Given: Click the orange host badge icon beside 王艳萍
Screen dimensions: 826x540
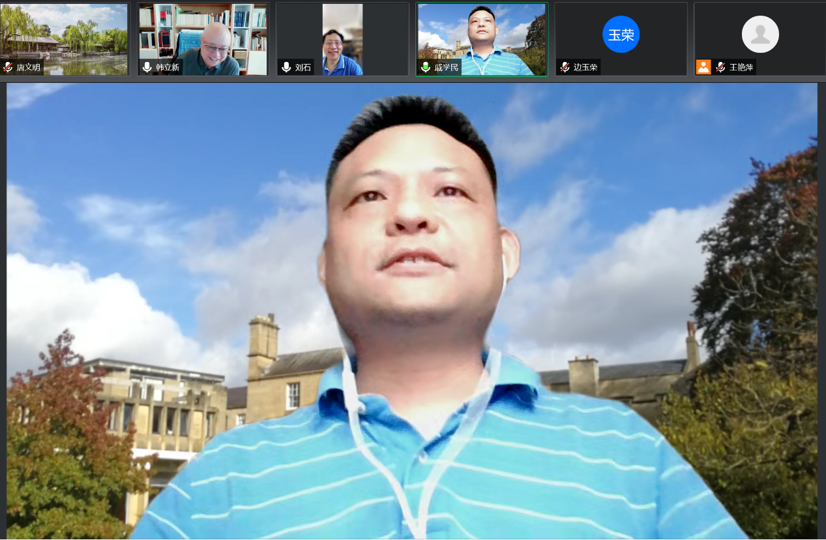Looking at the screenshot, I should (703, 67).
